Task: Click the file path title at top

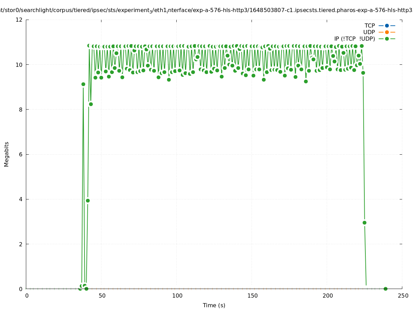Action: 206,10
